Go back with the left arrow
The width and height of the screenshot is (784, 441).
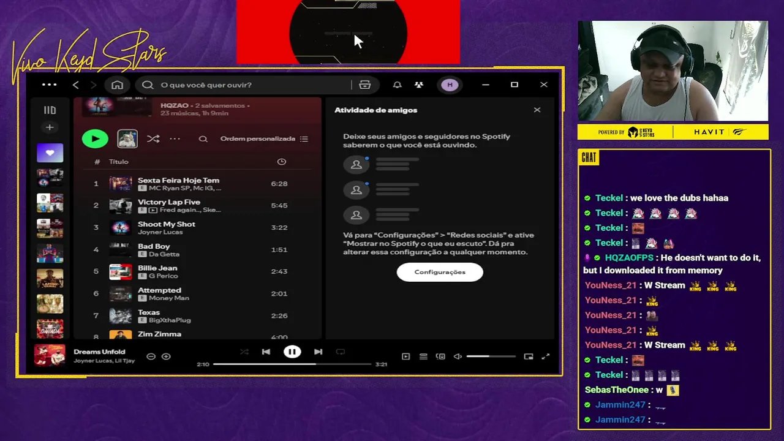point(75,85)
